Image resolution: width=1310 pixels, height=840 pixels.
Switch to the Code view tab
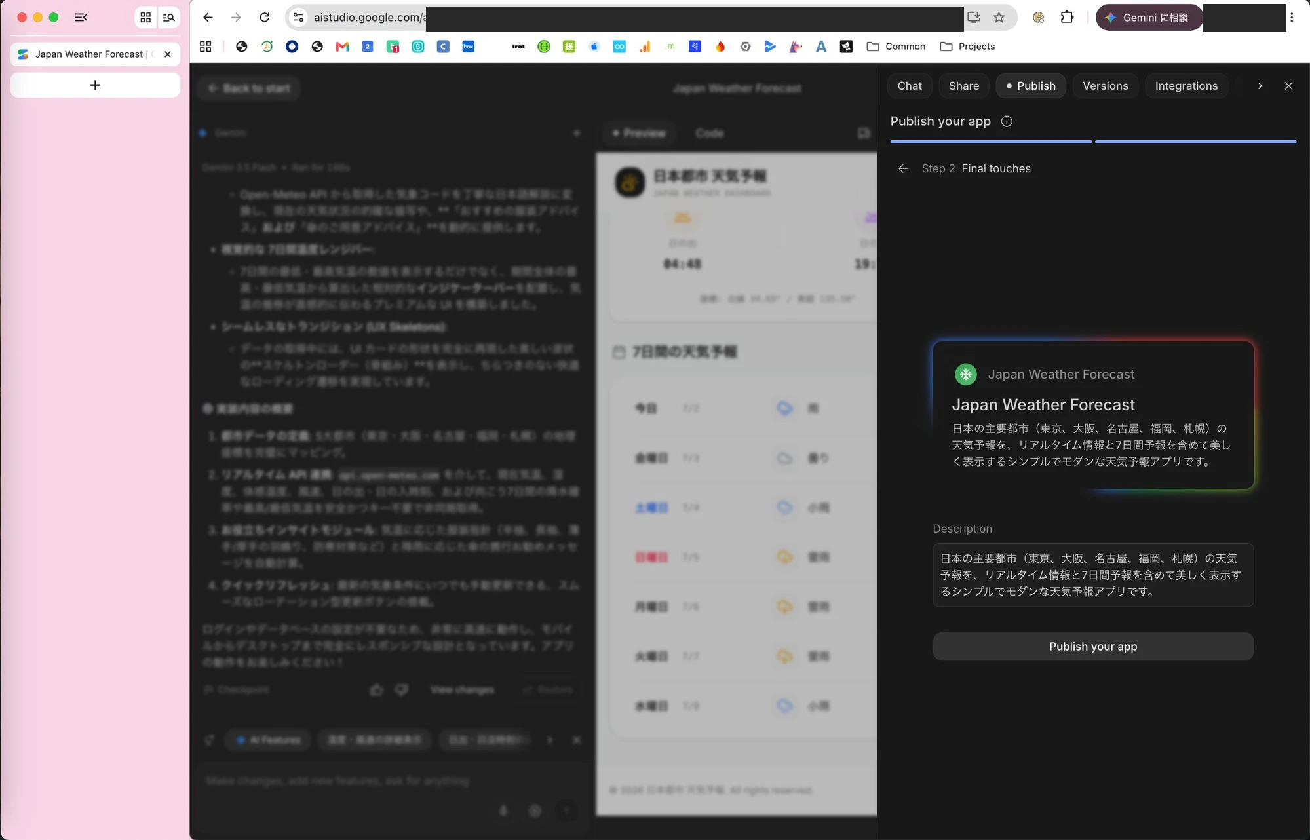709,133
